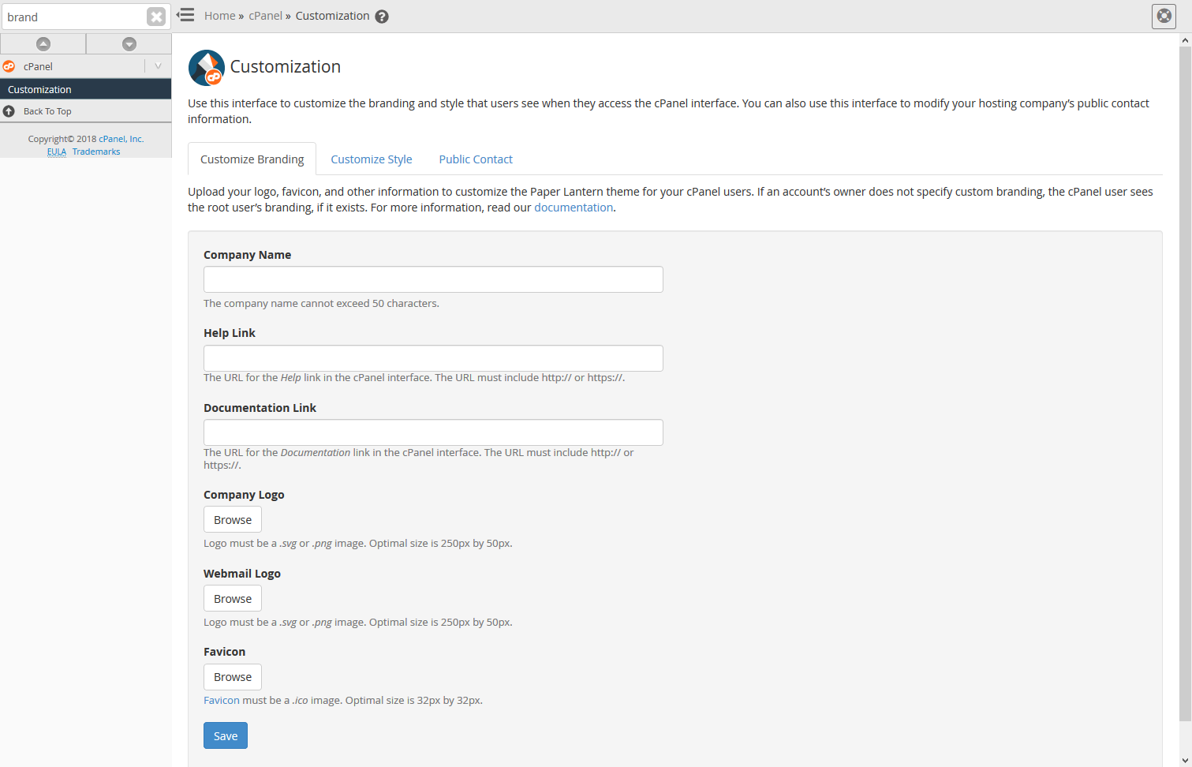The width and height of the screenshot is (1192, 767).
Task: Go to Home in the breadcrumb
Action: [219, 16]
